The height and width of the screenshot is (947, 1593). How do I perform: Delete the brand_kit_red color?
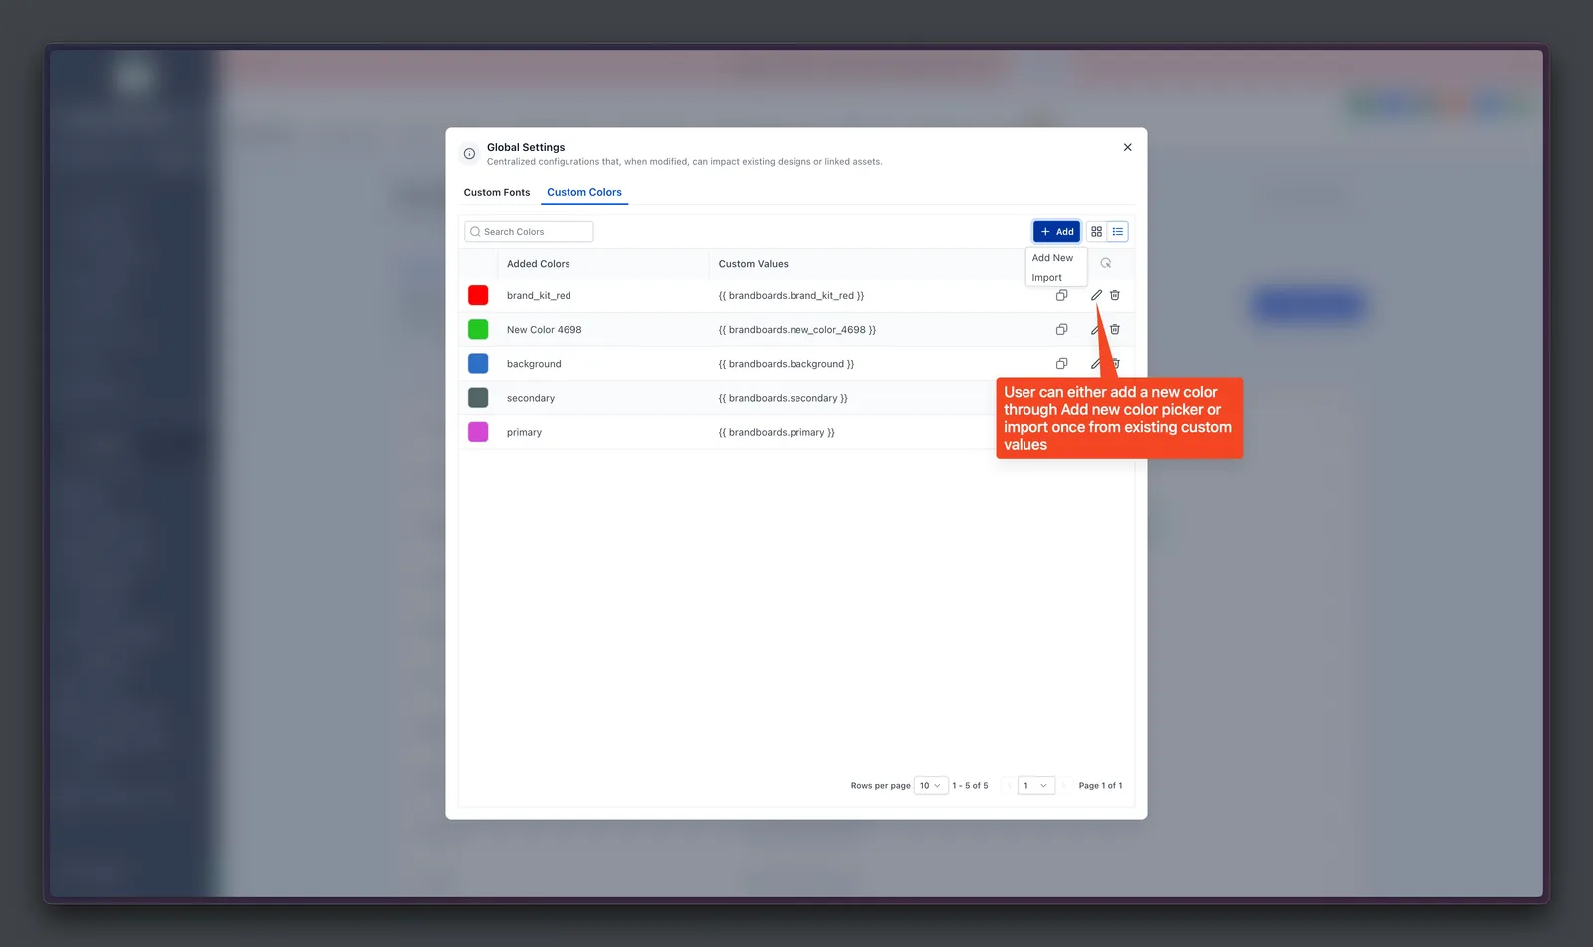click(x=1115, y=295)
